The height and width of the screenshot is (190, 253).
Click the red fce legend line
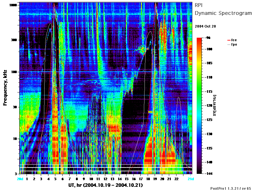coord(229,40)
